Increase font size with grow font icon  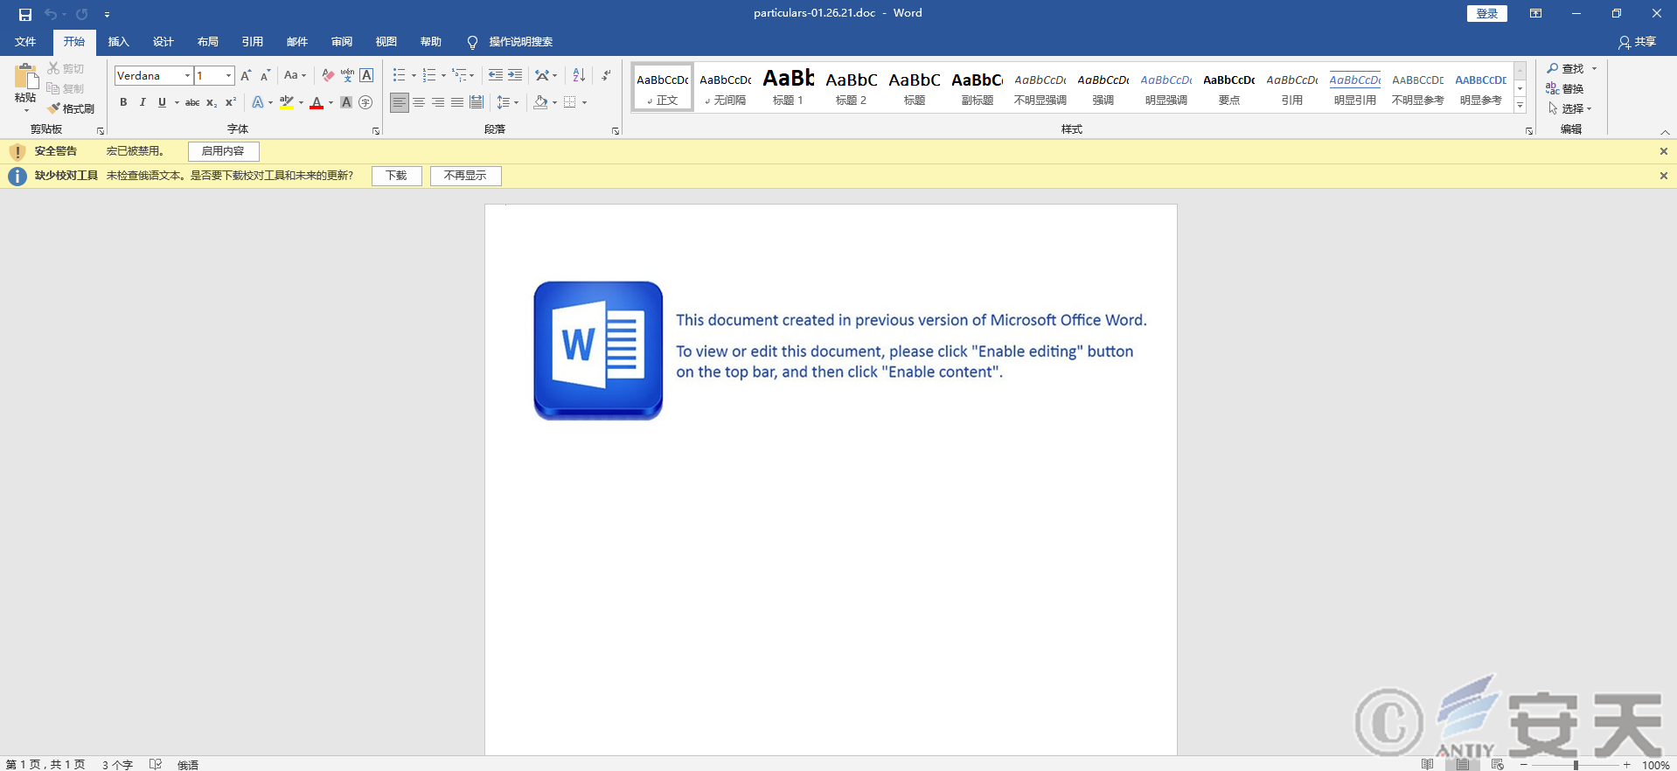click(246, 75)
